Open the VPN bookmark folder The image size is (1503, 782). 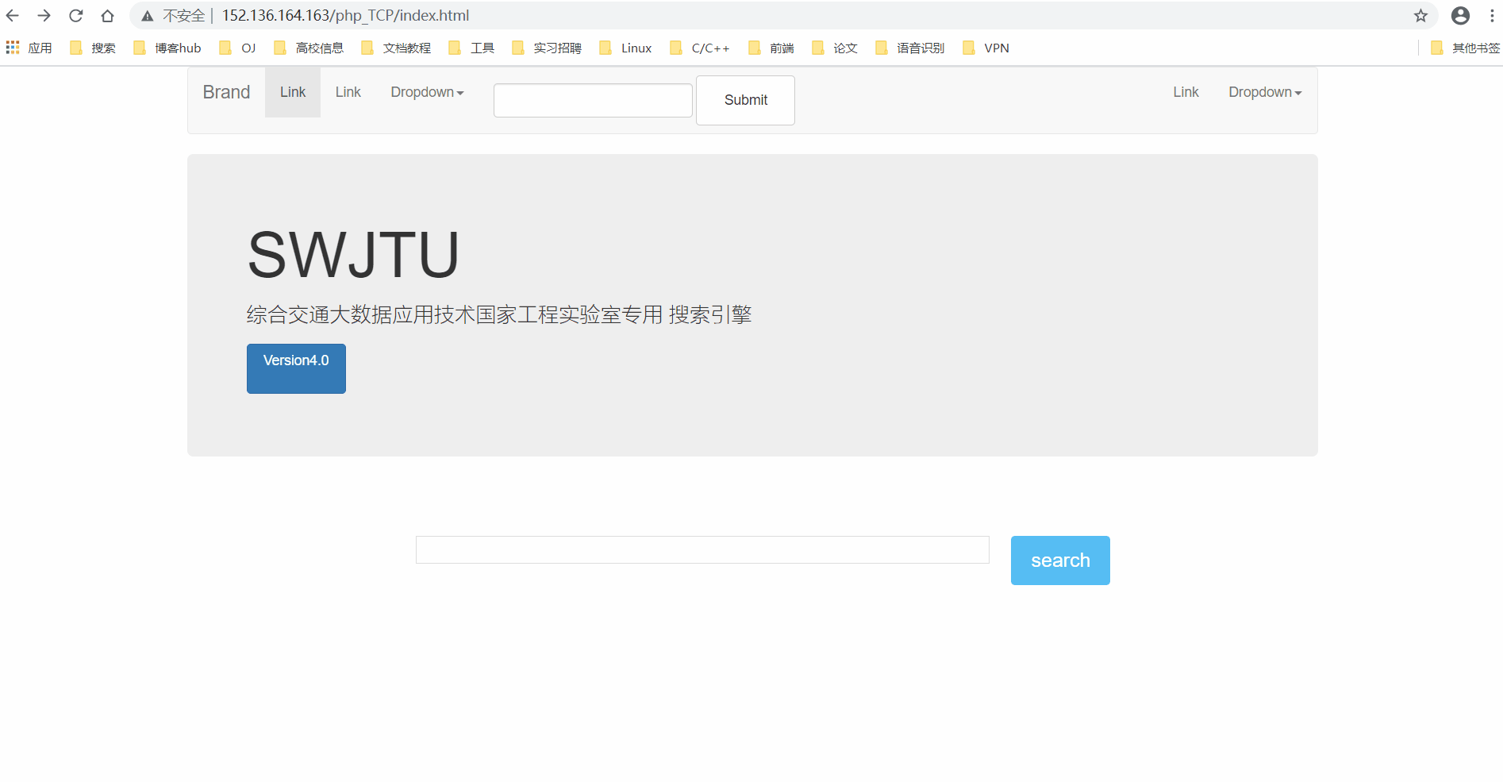[986, 48]
